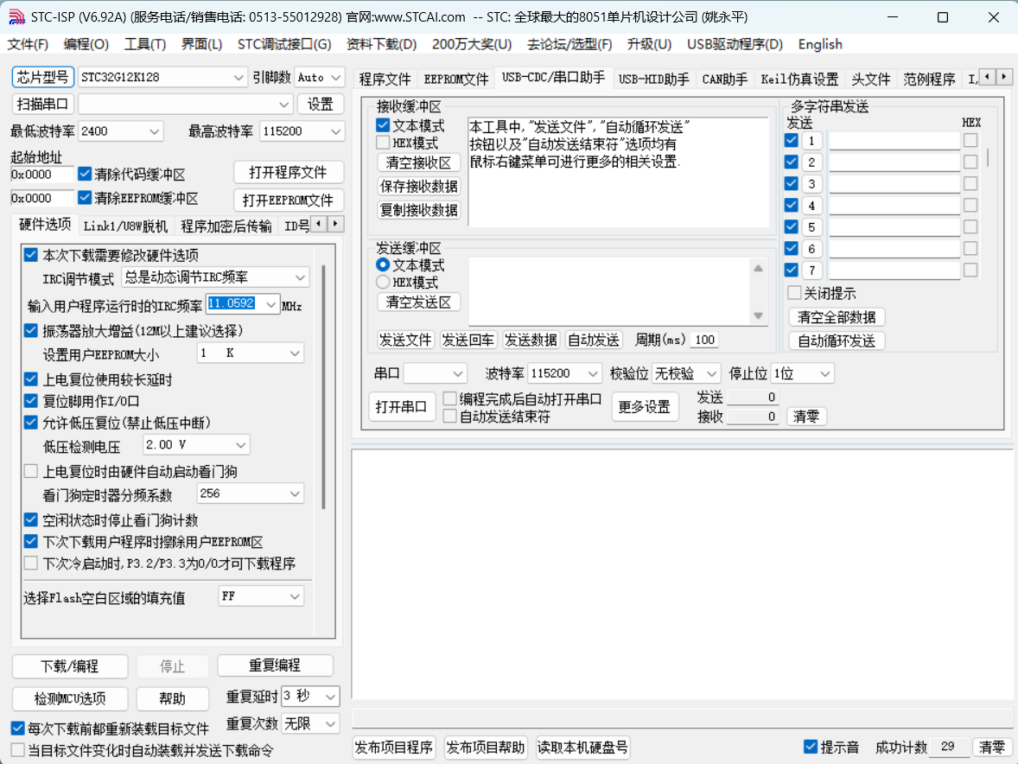Image resolution: width=1018 pixels, height=764 pixels.
Task: Toggle 复位脚用作I/O口 checkbox
Action: click(x=30, y=400)
